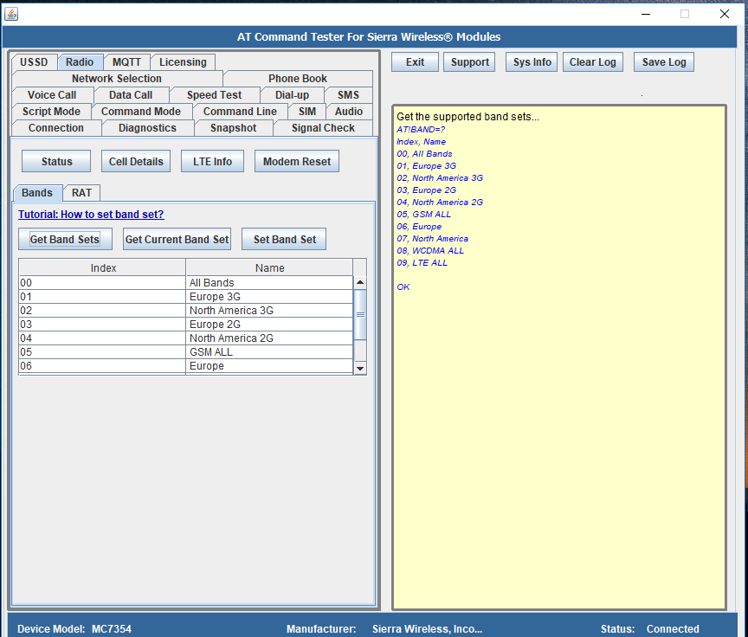The width and height of the screenshot is (748, 637).
Task: Open LTE Info
Action: tap(212, 161)
